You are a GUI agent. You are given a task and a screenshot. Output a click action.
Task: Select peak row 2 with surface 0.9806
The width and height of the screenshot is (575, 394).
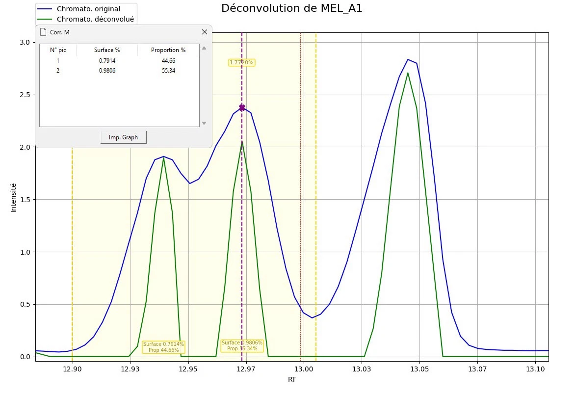(x=107, y=71)
